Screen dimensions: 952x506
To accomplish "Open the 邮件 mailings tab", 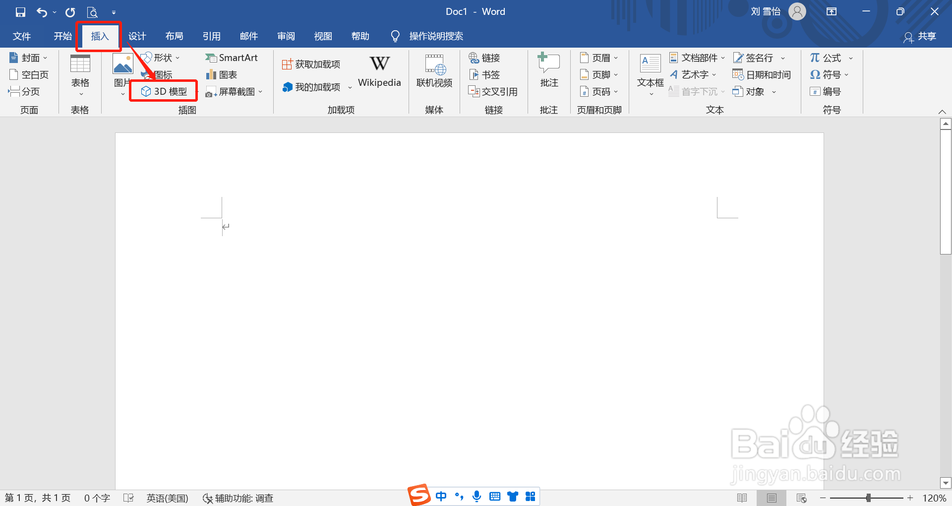I will pos(248,36).
